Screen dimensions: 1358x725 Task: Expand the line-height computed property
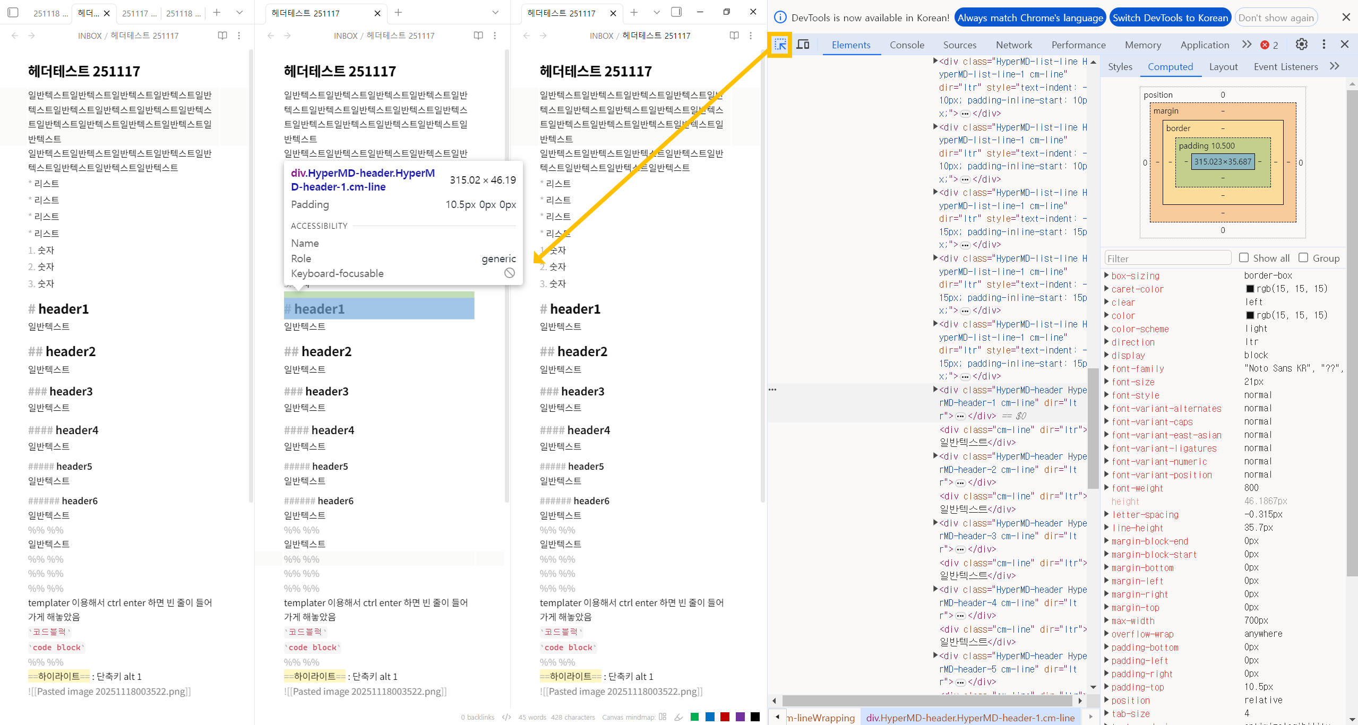coord(1106,528)
